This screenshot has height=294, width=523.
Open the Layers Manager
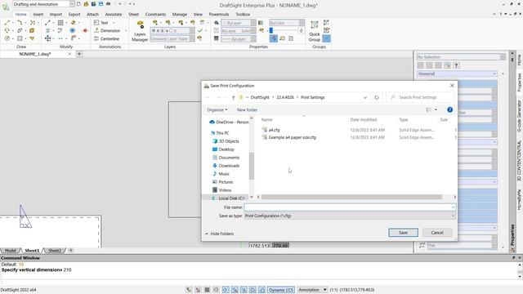[140, 31]
